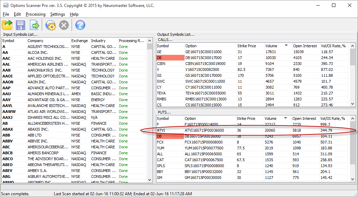The height and width of the screenshot is (197, 358).
Task: Open the Edit menu
Action: pos(17,14)
